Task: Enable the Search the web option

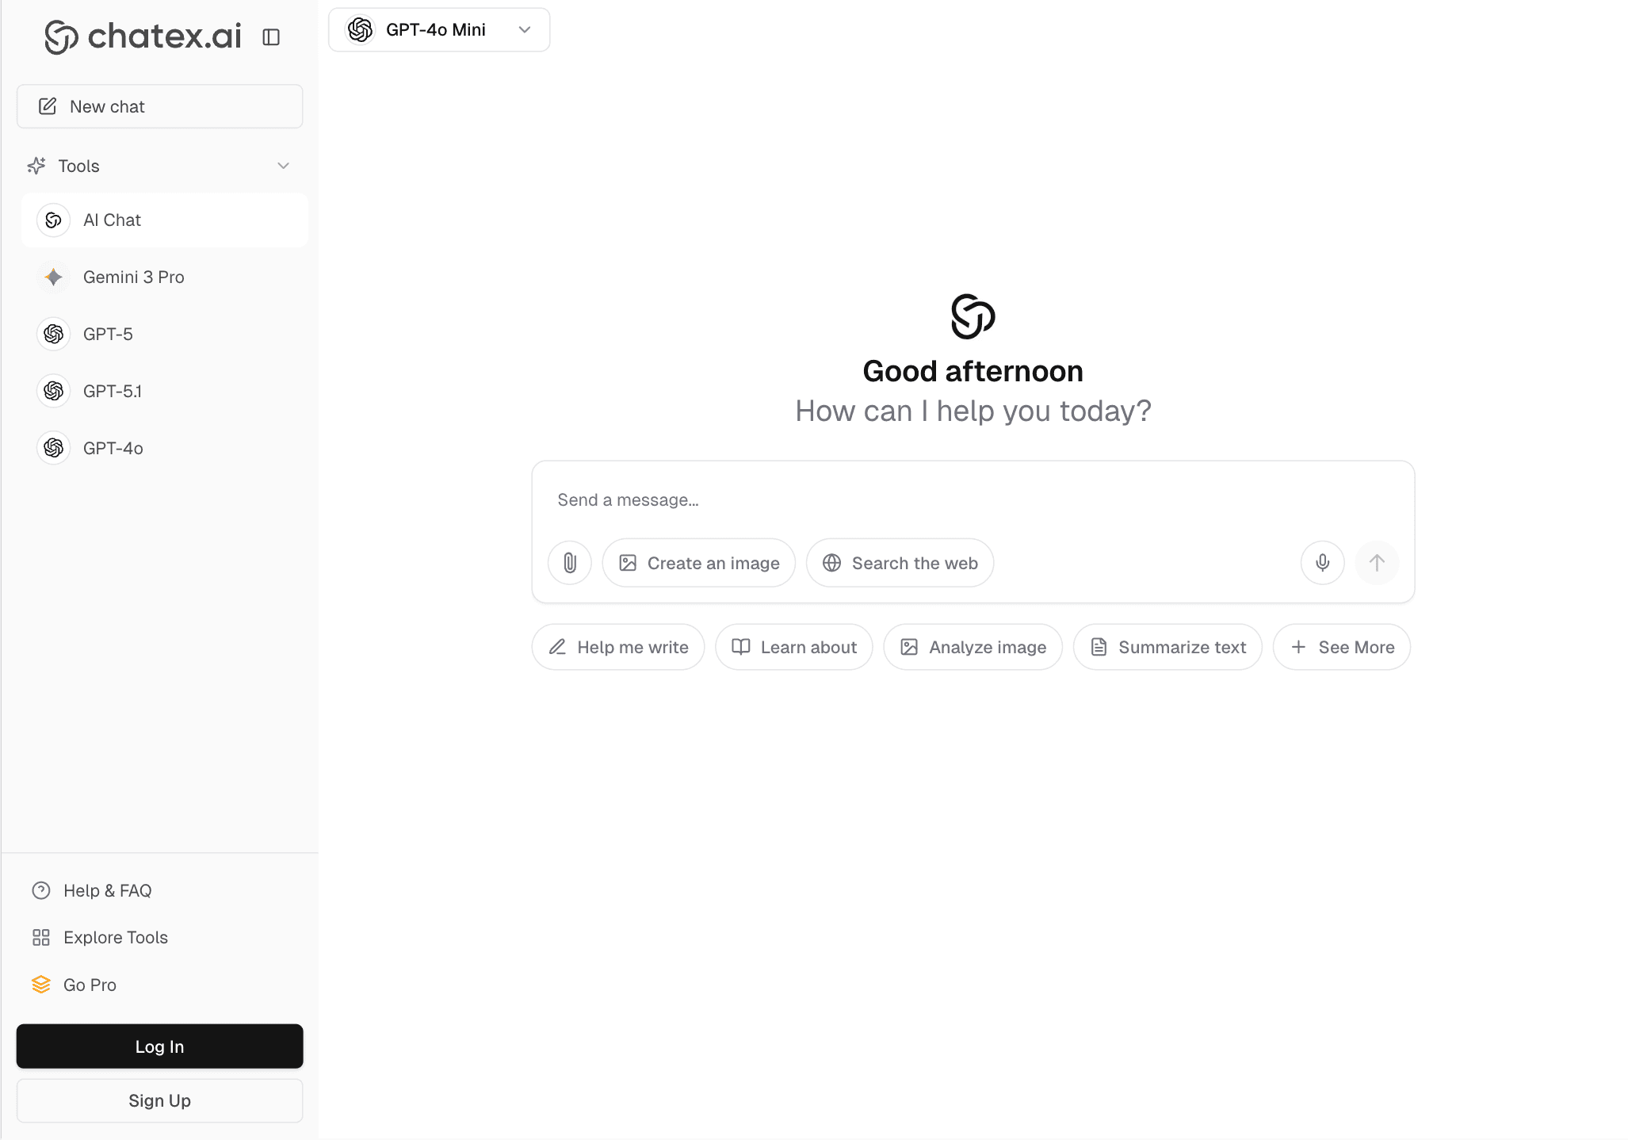Action: tap(900, 562)
